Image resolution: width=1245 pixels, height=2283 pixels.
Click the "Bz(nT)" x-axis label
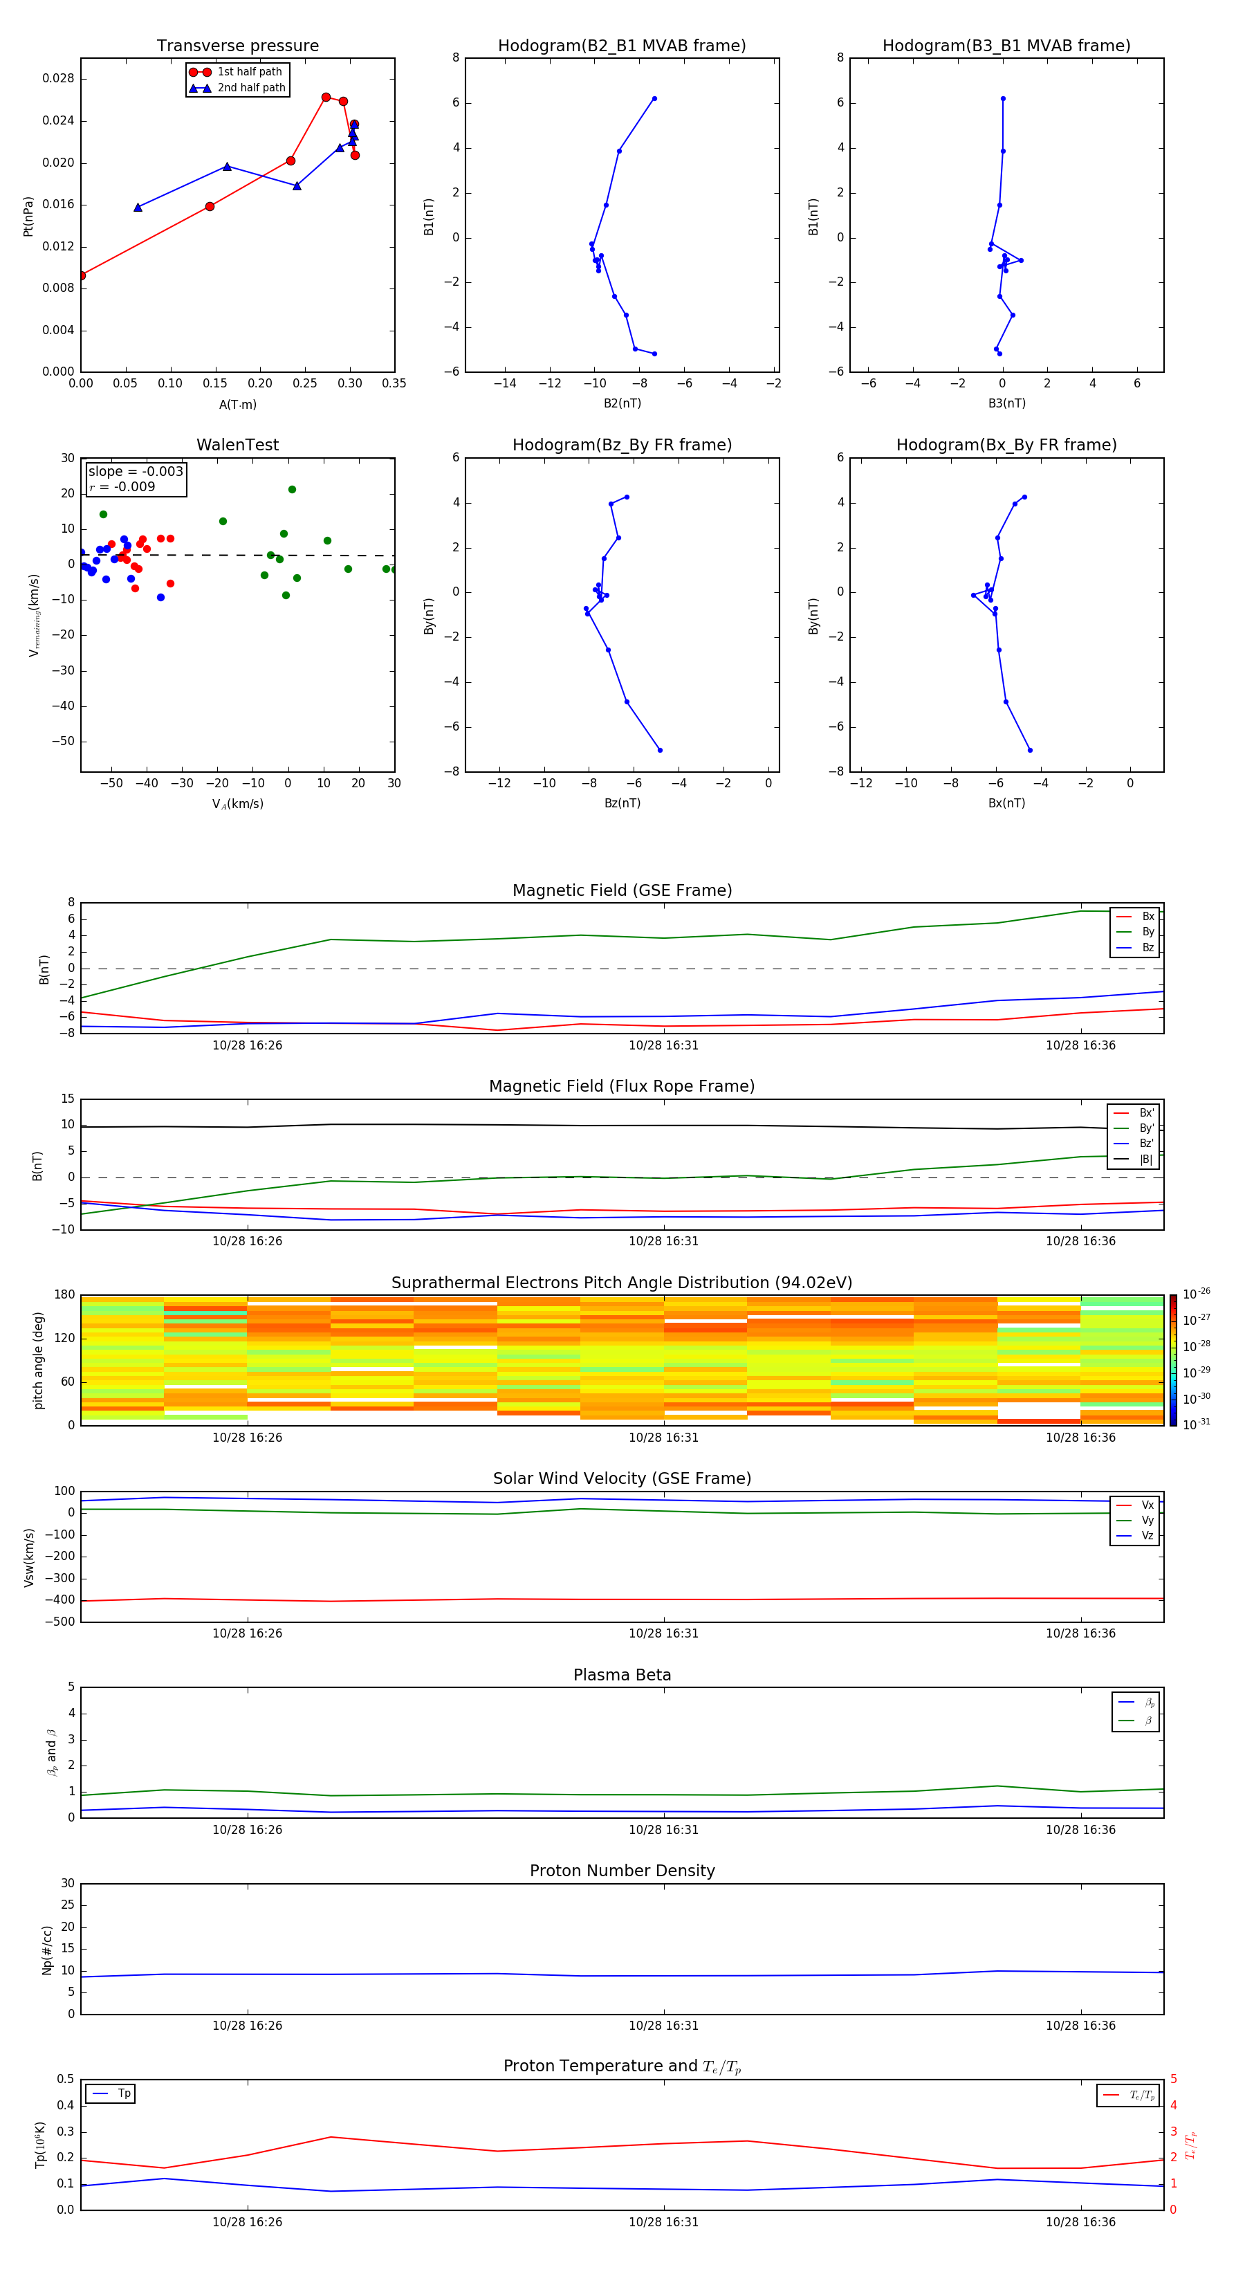(x=622, y=803)
